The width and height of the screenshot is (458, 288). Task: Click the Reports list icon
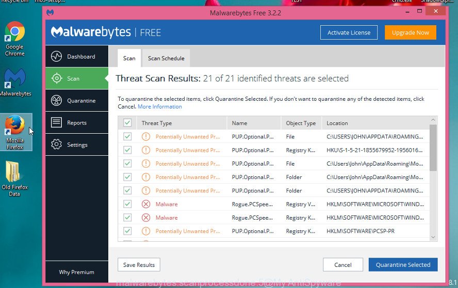pos(56,122)
